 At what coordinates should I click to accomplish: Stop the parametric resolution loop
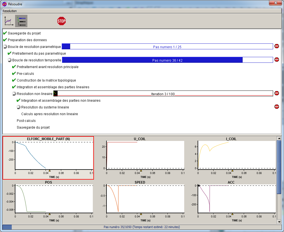point(276,46)
